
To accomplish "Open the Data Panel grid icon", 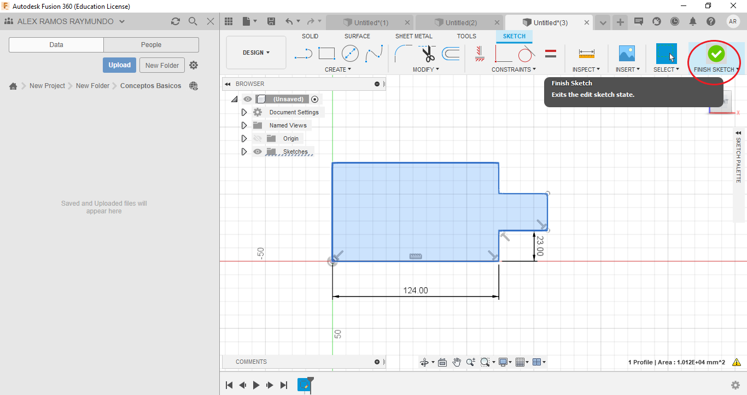I will coord(229,21).
